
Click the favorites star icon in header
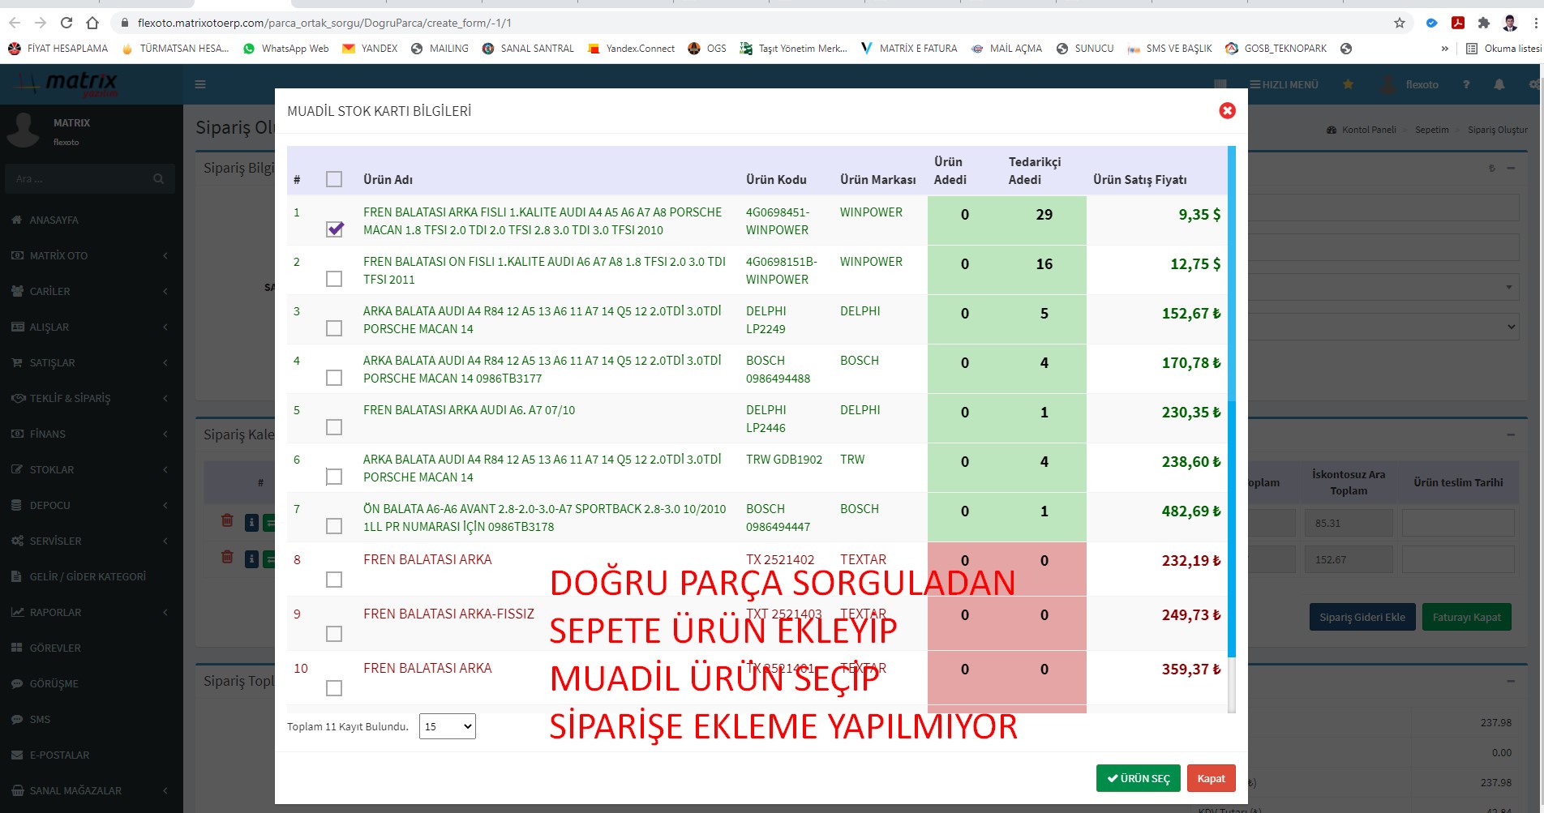click(1348, 84)
